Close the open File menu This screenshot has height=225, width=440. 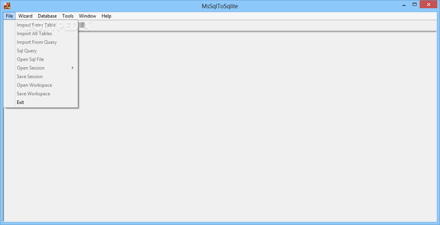(9, 16)
